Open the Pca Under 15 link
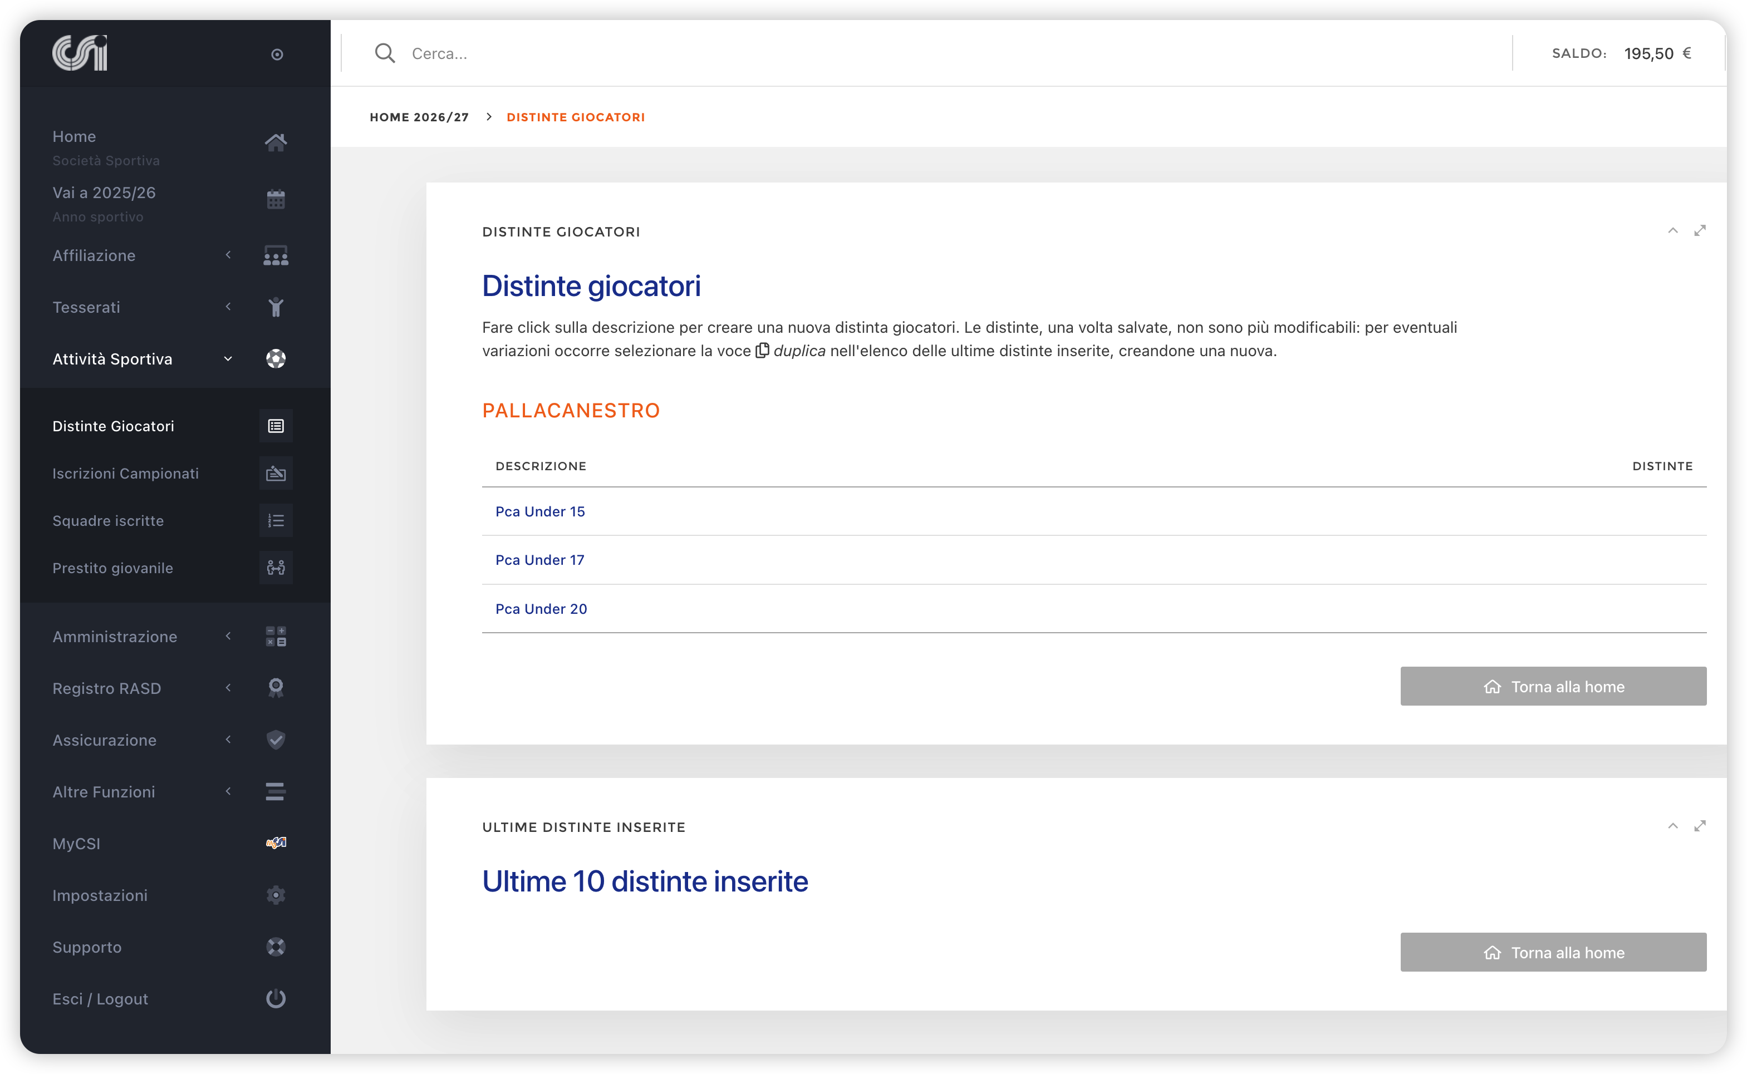This screenshot has width=1747, height=1074. coord(540,511)
